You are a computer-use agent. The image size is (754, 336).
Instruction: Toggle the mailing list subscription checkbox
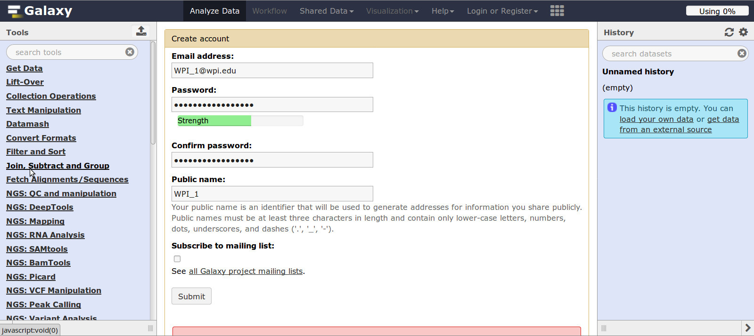click(x=177, y=259)
